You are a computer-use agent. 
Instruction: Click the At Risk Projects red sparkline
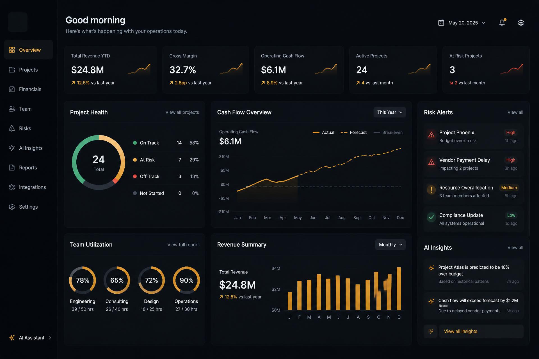[x=511, y=69]
